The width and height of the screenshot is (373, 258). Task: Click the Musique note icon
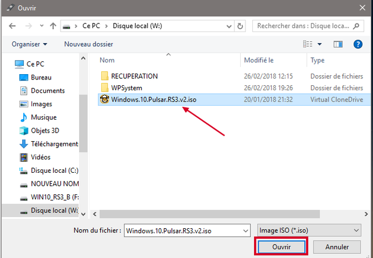pos(23,117)
